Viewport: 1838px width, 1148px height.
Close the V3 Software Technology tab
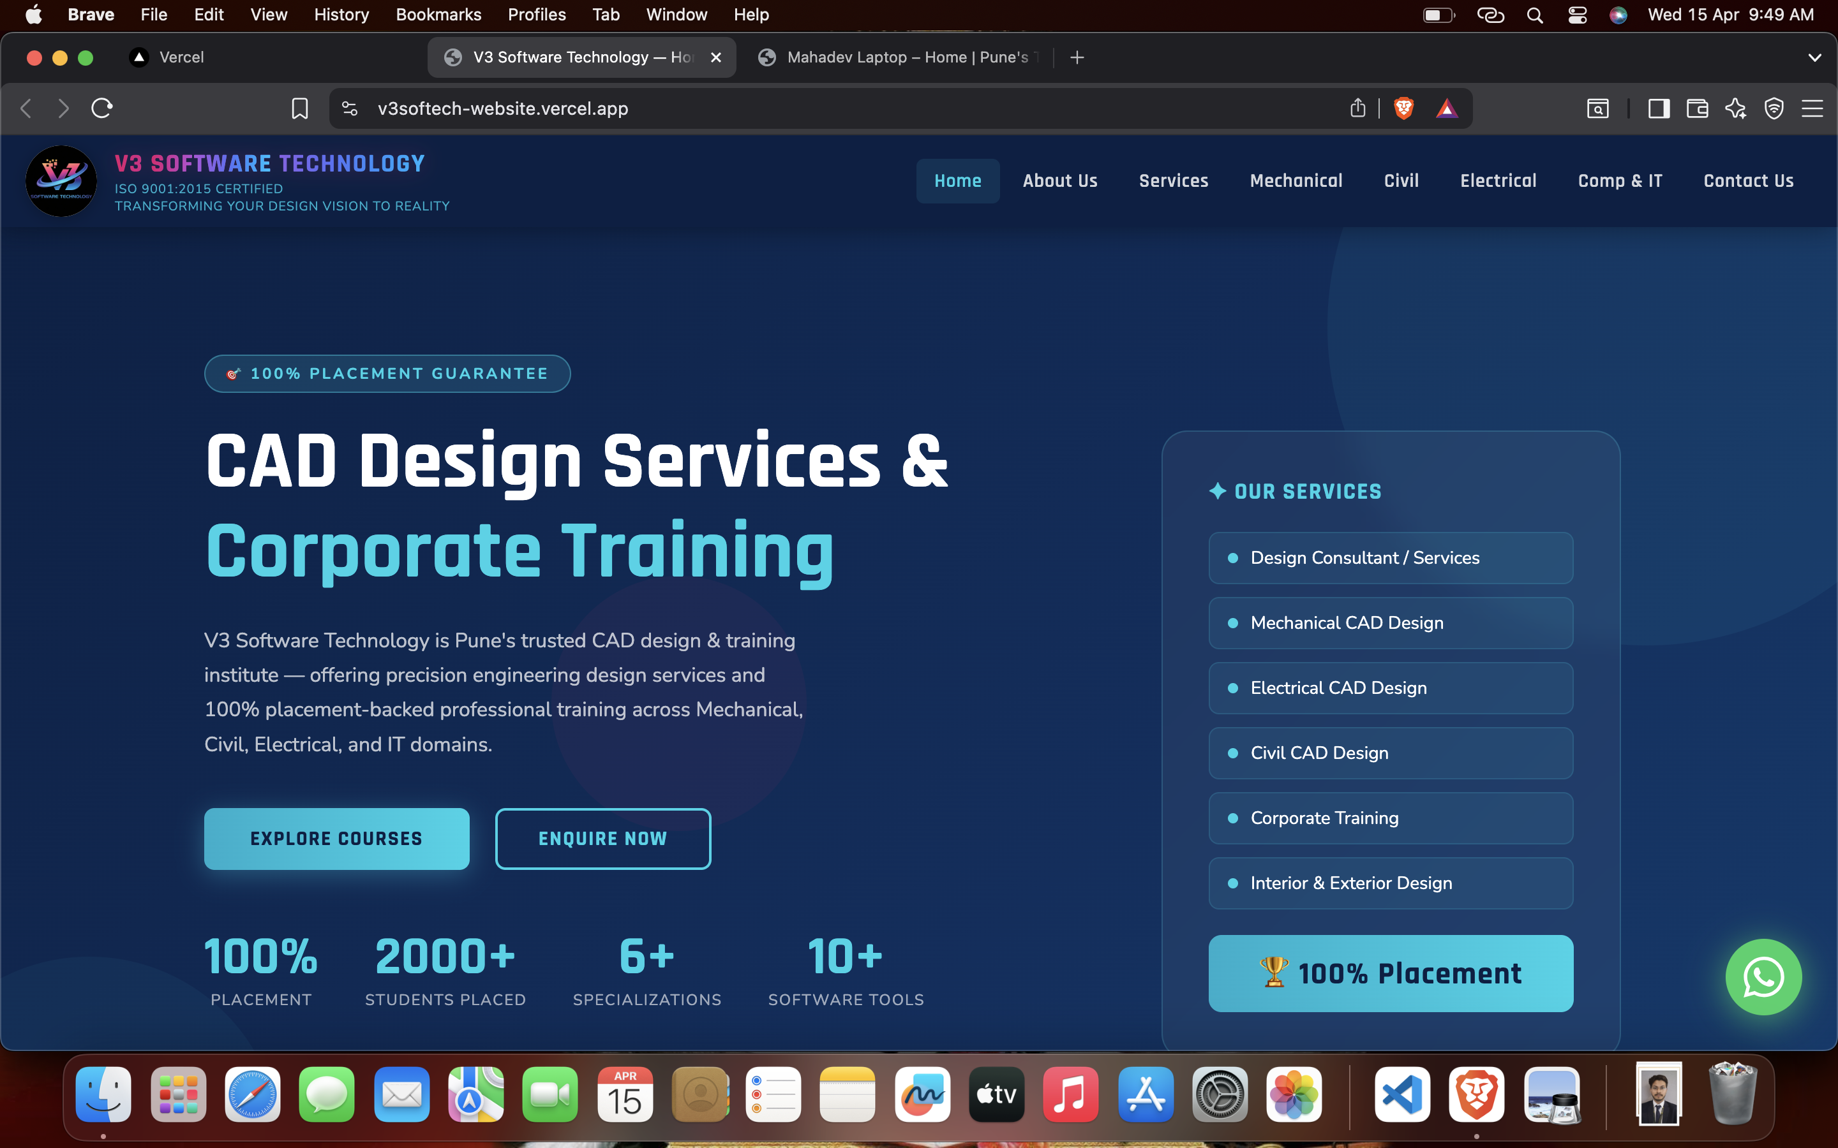coord(715,57)
